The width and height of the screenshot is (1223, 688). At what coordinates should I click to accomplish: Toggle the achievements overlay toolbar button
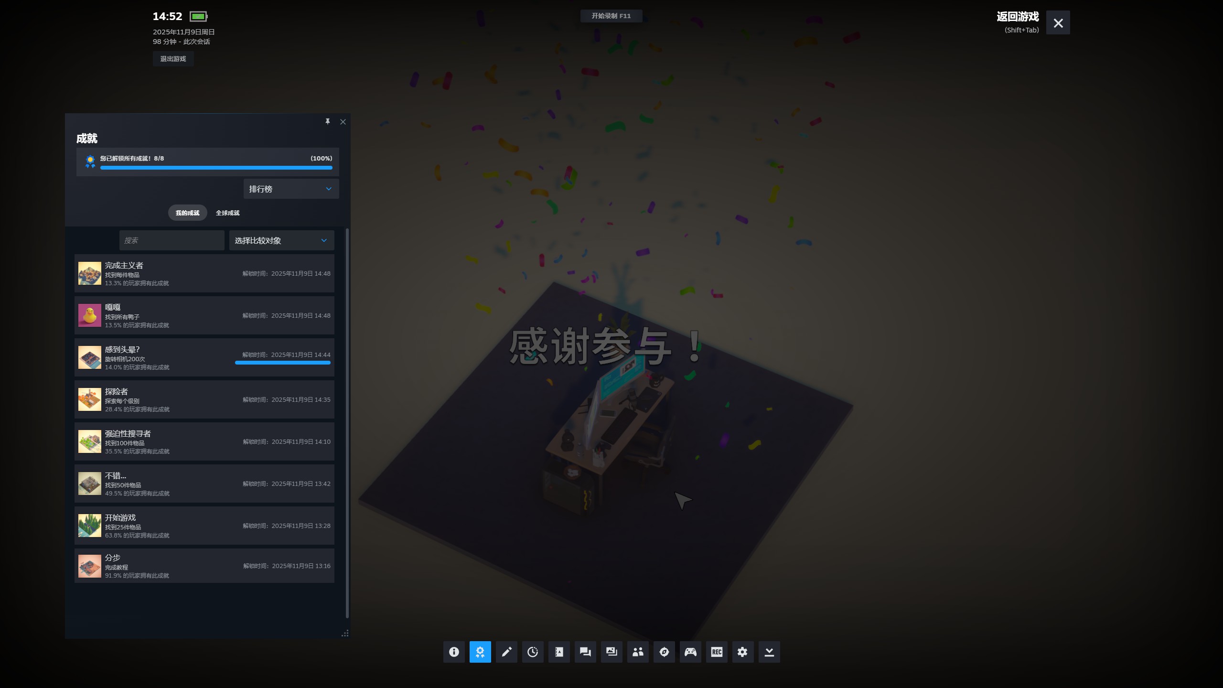[480, 652]
